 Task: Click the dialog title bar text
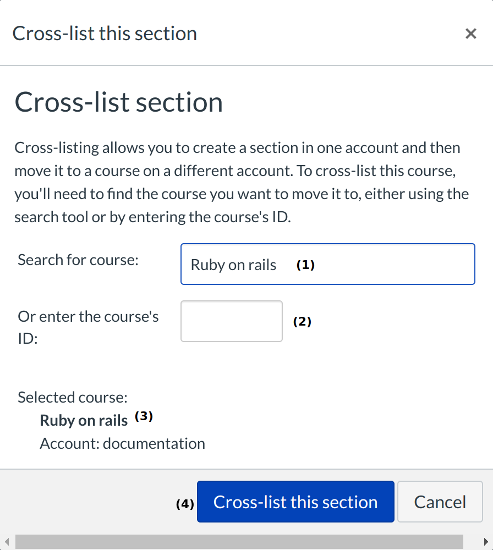(105, 34)
